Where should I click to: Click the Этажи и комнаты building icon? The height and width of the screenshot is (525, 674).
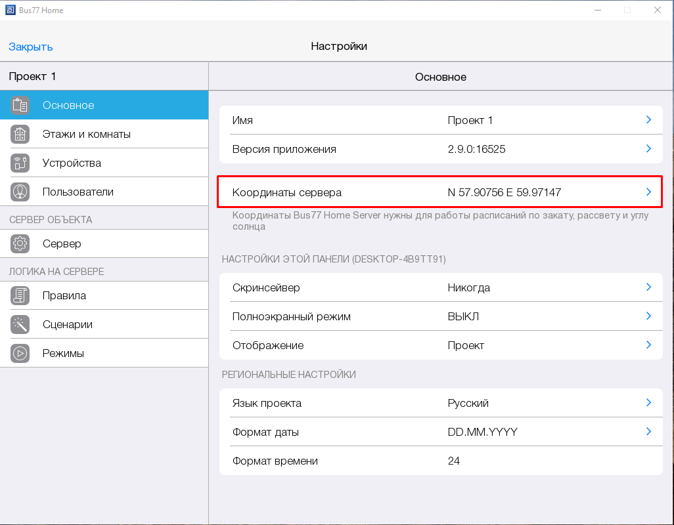[x=20, y=134]
